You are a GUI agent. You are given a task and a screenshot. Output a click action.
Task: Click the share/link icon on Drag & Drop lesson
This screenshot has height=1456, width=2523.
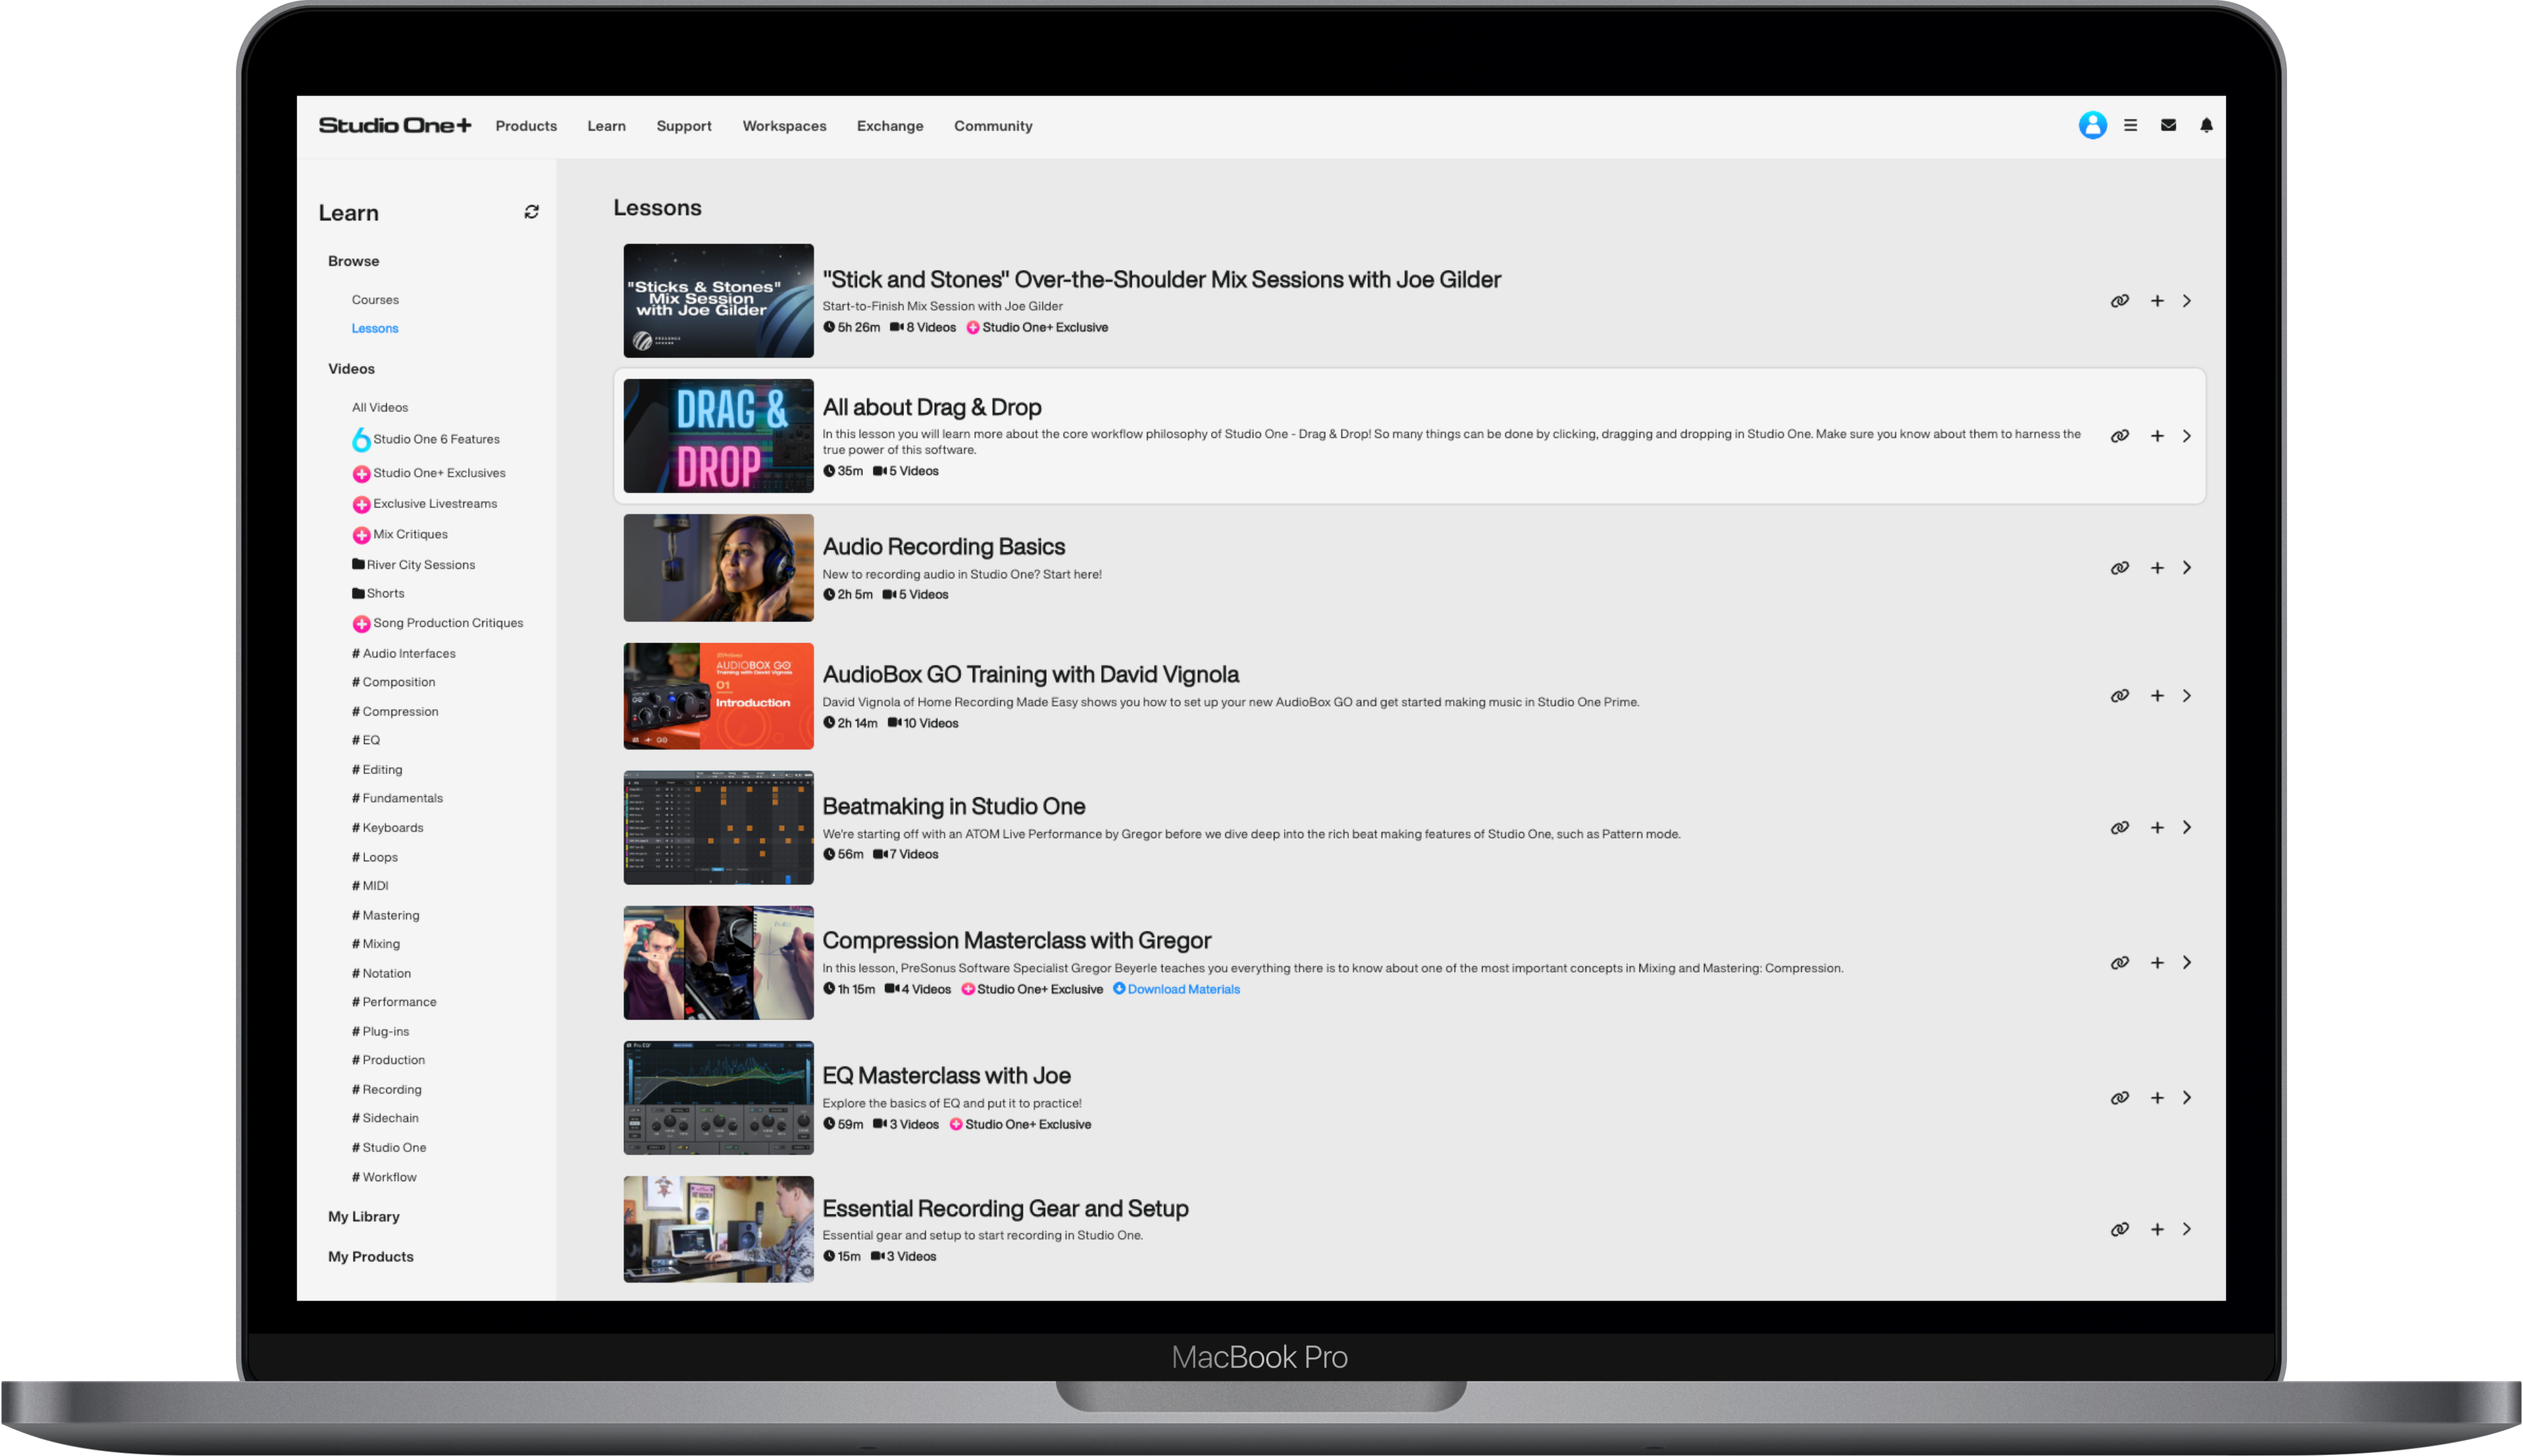click(2119, 435)
